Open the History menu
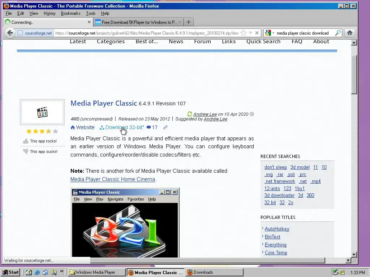The height and width of the screenshot is (277, 370). (50, 13)
